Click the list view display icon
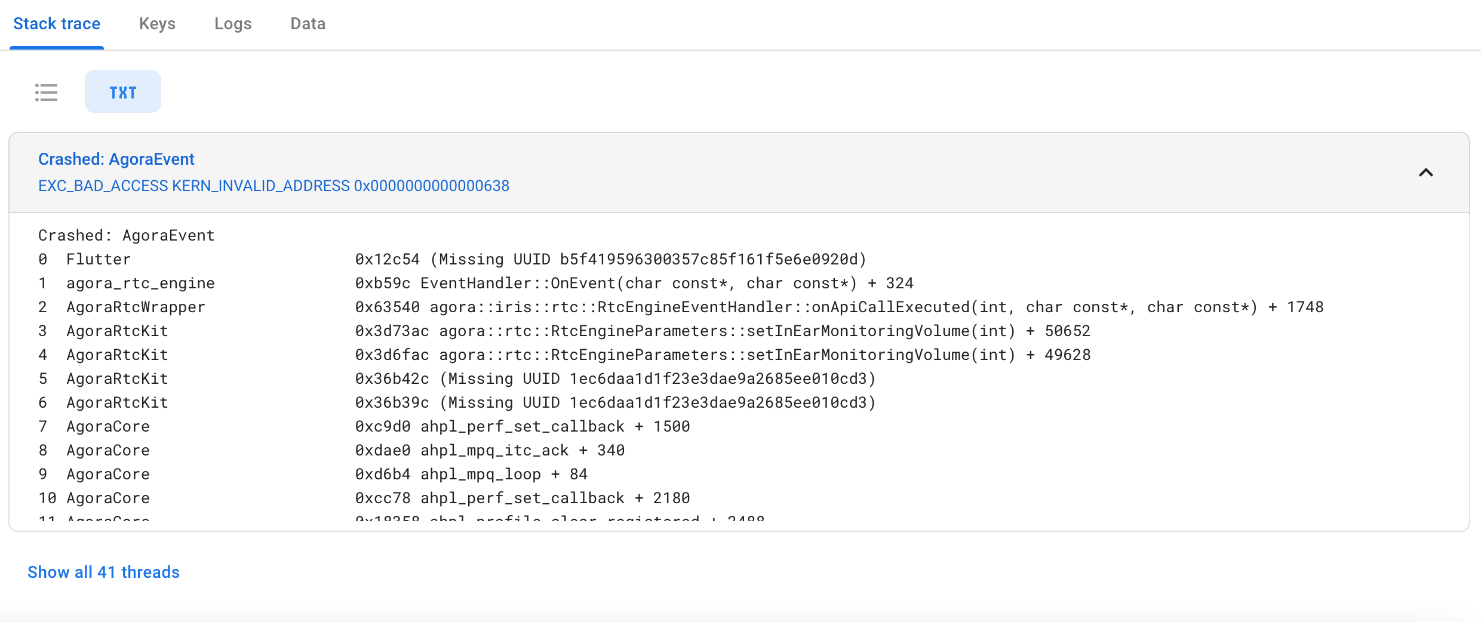Viewport: 1481px width, 622px height. 47,93
